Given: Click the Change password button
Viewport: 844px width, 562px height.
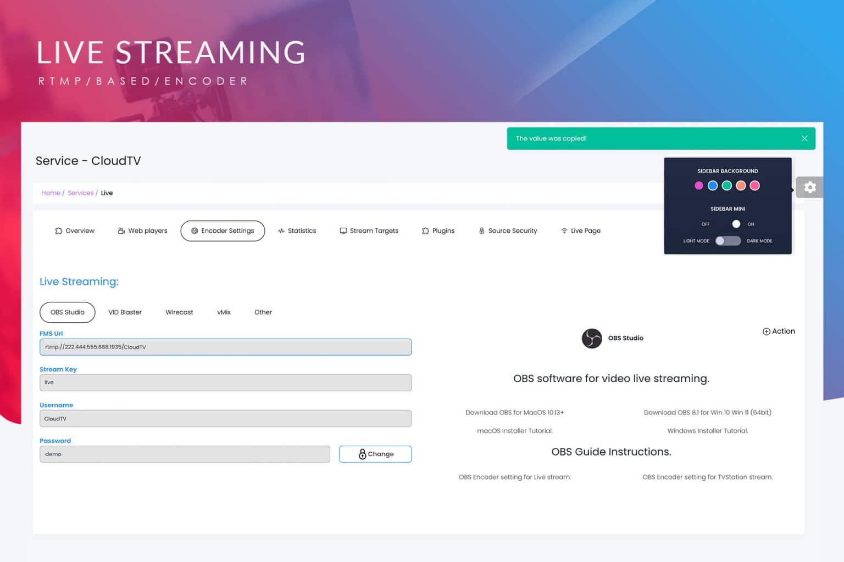Looking at the screenshot, I should click(x=375, y=454).
